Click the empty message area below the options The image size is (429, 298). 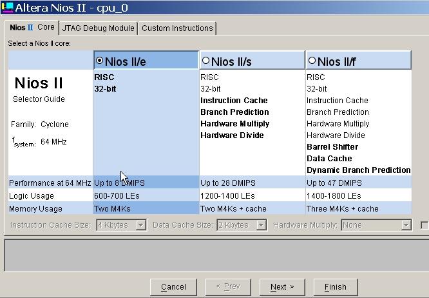pos(216,255)
